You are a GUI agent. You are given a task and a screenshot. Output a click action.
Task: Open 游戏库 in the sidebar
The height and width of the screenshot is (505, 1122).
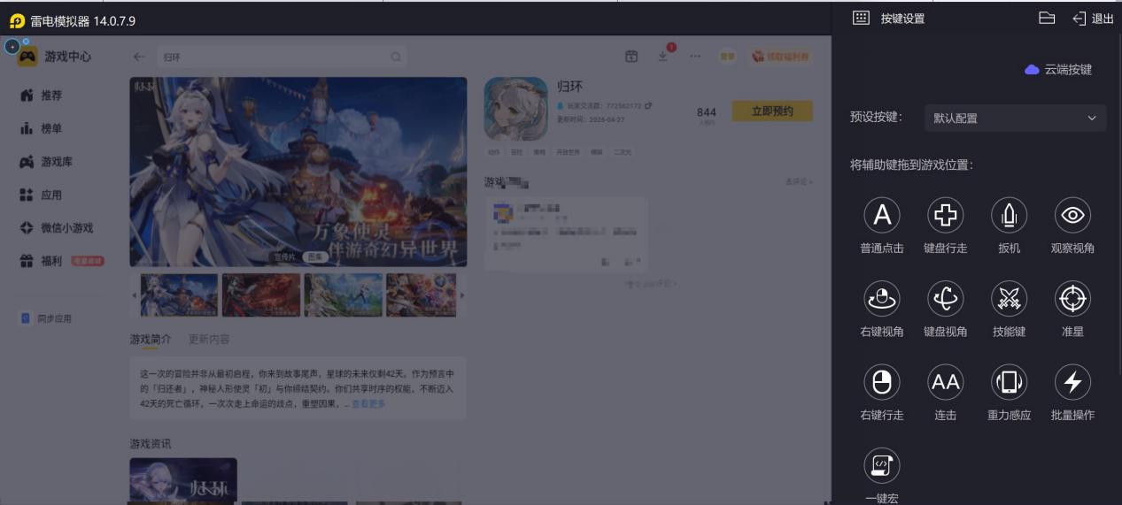pos(57,162)
